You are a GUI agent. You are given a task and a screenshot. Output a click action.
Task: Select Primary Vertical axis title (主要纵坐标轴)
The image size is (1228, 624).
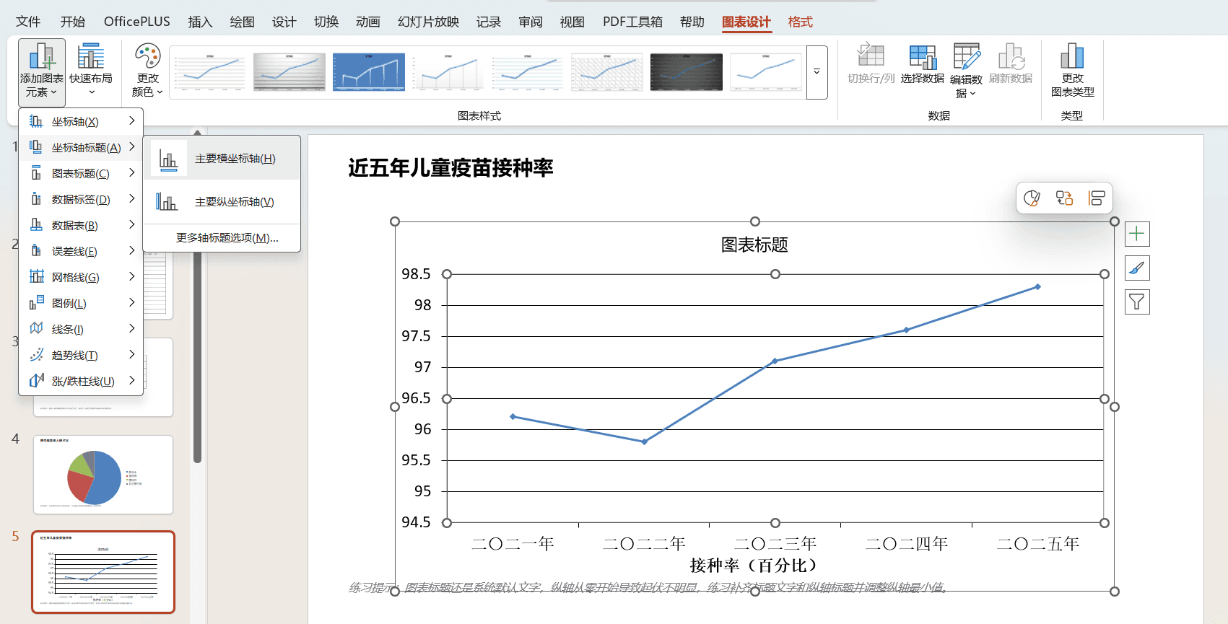click(222, 202)
